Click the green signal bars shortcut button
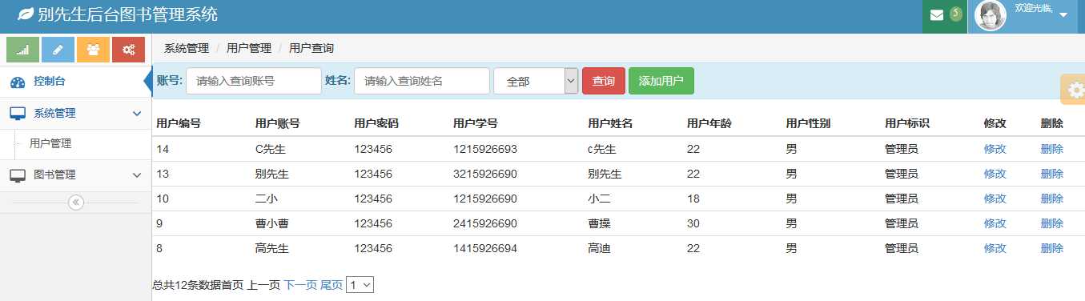Image resolution: width=1085 pixels, height=301 pixels. click(x=22, y=50)
